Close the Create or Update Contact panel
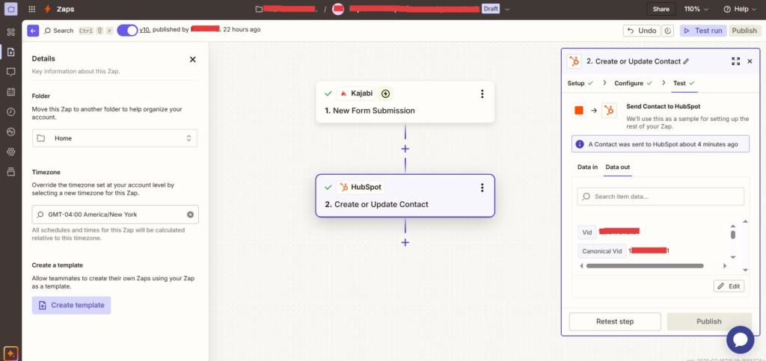This screenshot has width=766, height=361. (750, 61)
